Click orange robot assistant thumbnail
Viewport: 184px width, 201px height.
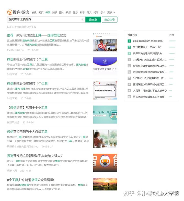tap(105, 163)
